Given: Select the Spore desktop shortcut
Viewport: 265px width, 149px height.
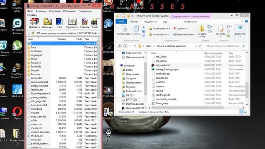Looking at the screenshot, I should tap(108, 25).
